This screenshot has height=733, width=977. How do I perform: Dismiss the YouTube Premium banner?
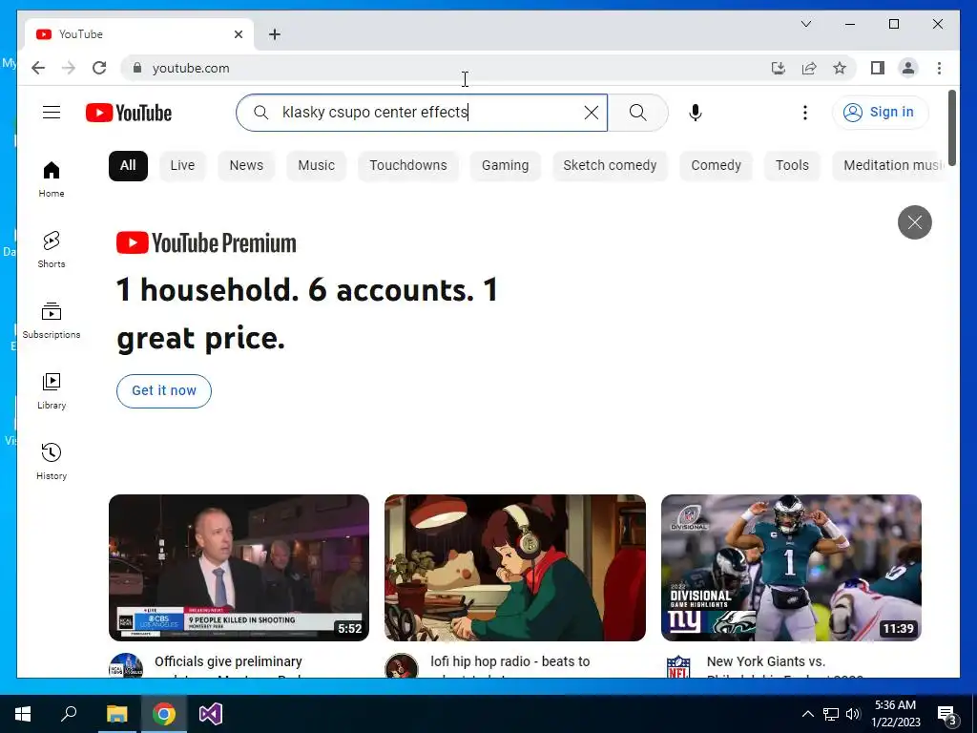(915, 221)
